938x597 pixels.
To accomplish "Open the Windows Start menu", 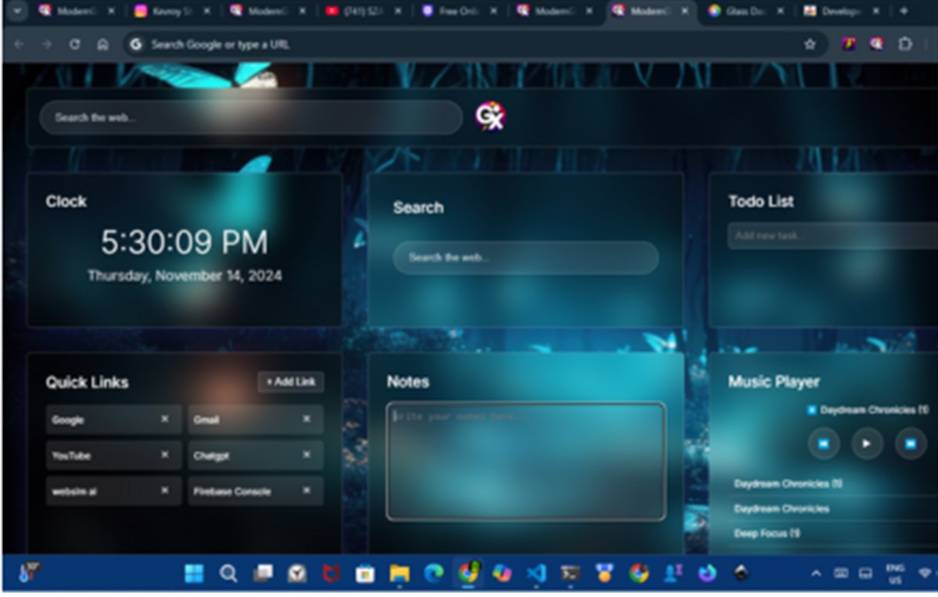I will 194,574.
